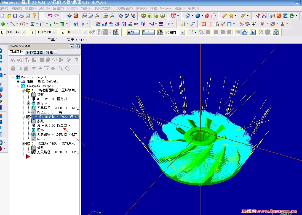Screen dimensions: 302x215
Task: Open the 范围内 selection mode dropdown
Action: (182, 32)
